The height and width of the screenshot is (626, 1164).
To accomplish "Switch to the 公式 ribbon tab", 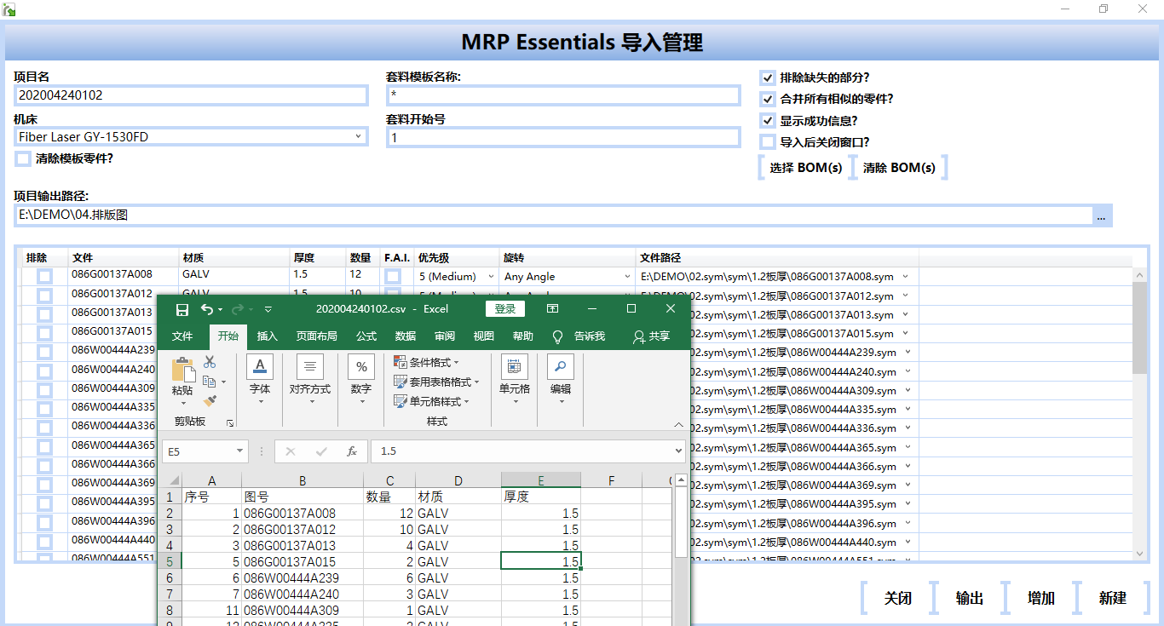I will (366, 336).
